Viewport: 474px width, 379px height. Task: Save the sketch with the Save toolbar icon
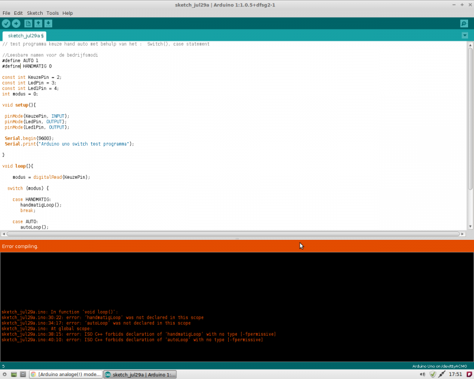[49, 24]
